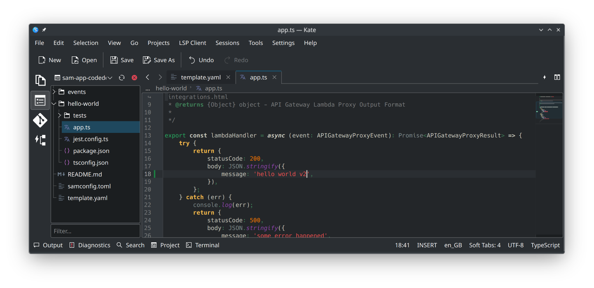Open the View menu
Image resolution: width=594 pixels, height=288 pixels.
coord(115,43)
